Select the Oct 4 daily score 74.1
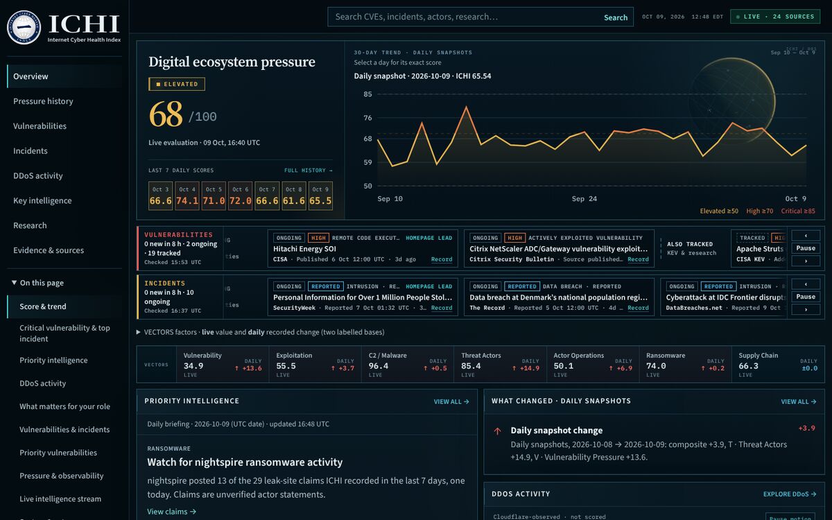Image resolution: width=832 pixels, height=520 pixels. click(x=187, y=196)
